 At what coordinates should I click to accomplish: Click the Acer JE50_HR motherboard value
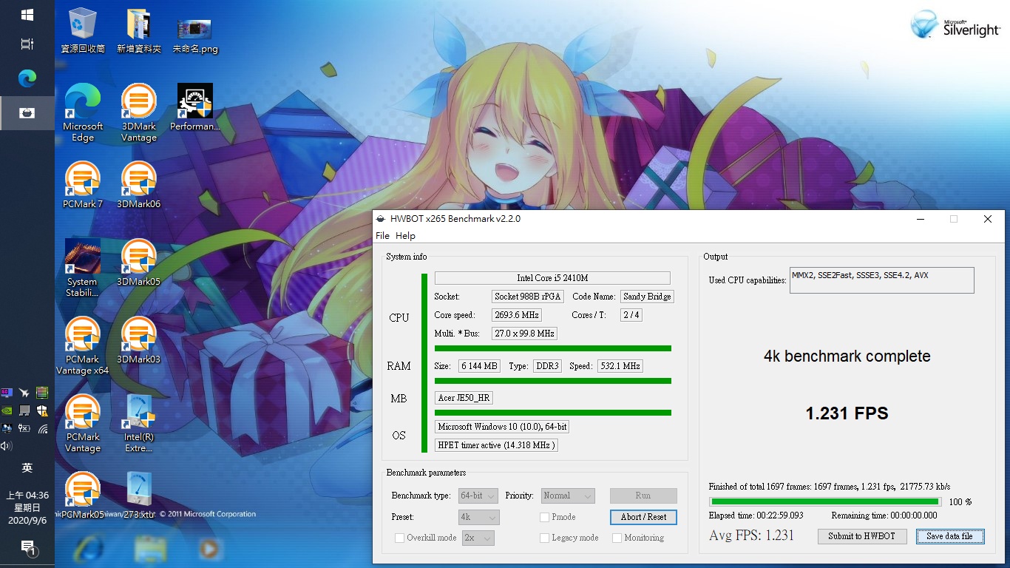click(464, 398)
